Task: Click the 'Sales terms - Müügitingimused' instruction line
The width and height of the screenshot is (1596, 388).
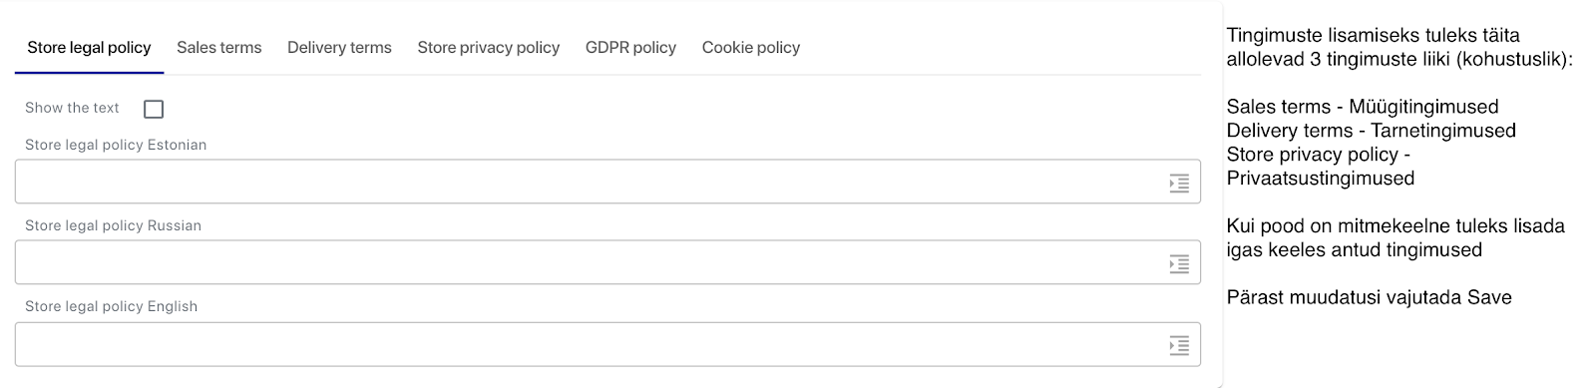Action: [1363, 107]
